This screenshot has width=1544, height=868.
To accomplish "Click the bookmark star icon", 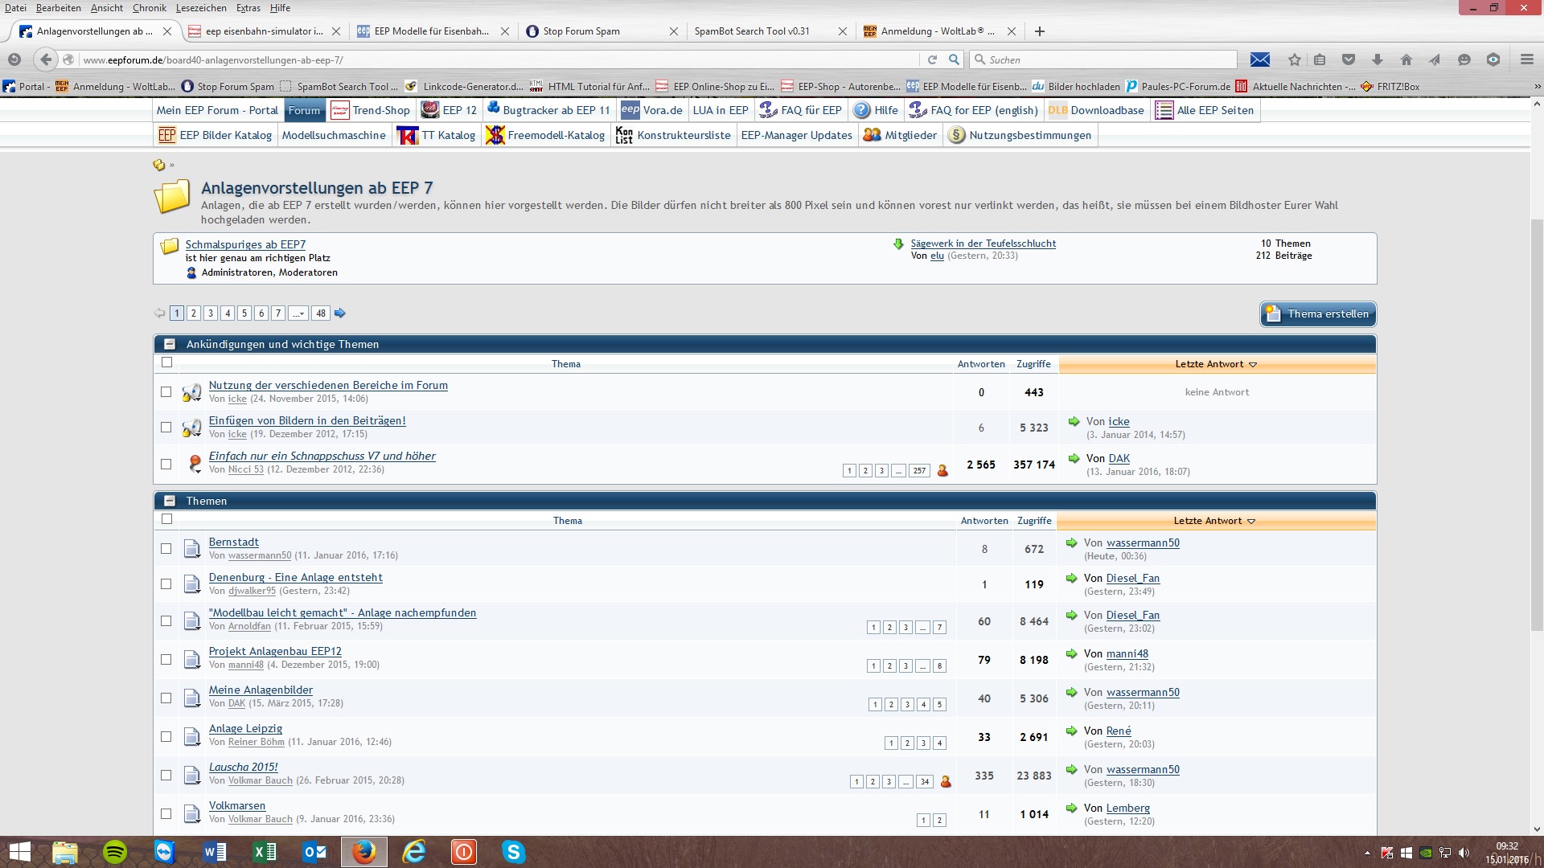I will 1294,59.
